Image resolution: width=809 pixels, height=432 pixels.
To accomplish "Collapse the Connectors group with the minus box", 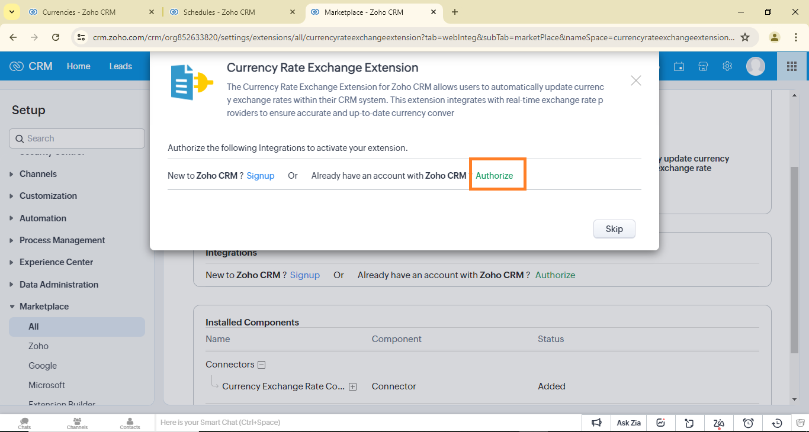I will tap(262, 365).
